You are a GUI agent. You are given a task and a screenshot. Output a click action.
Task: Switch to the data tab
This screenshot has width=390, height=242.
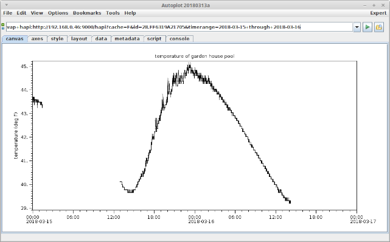tap(101, 39)
